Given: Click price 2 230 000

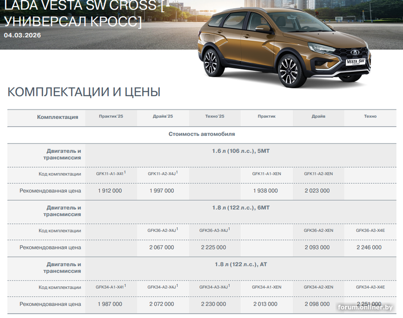Looking at the screenshot, I should coord(214,304).
